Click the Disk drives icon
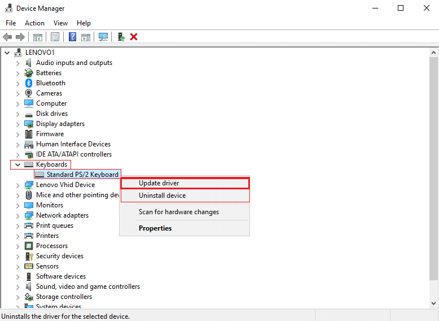This screenshot has height=321, width=439. coord(29,114)
